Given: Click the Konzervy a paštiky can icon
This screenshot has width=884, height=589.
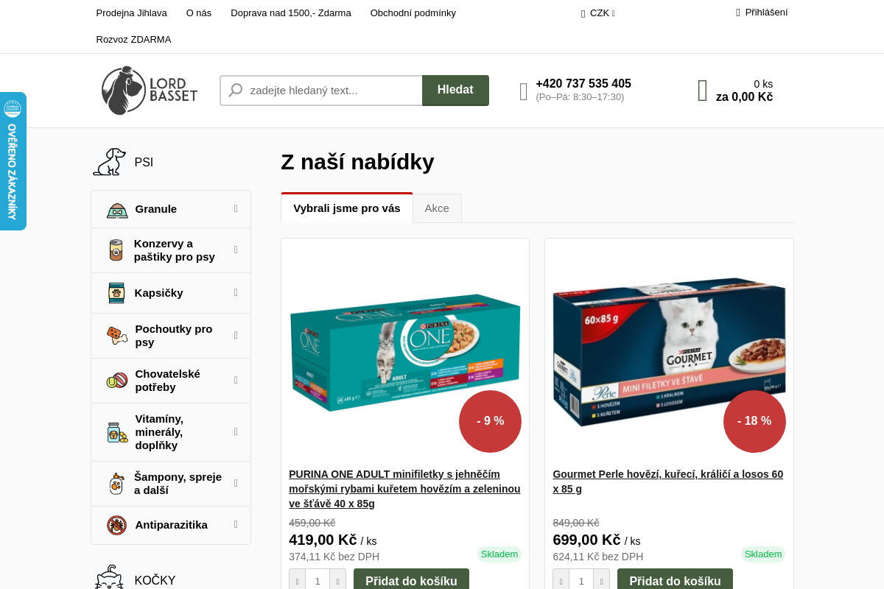Looking at the screenshot, I should coord(116,250).
